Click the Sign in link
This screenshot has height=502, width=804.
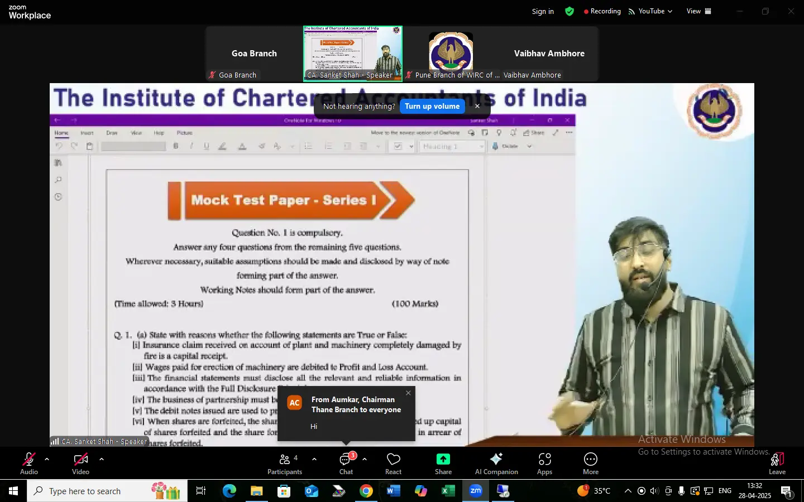pos(543,11)
